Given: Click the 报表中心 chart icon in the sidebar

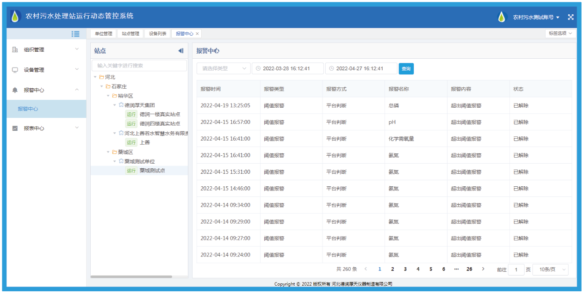Looking at the screenshot, I should [15, 128].
